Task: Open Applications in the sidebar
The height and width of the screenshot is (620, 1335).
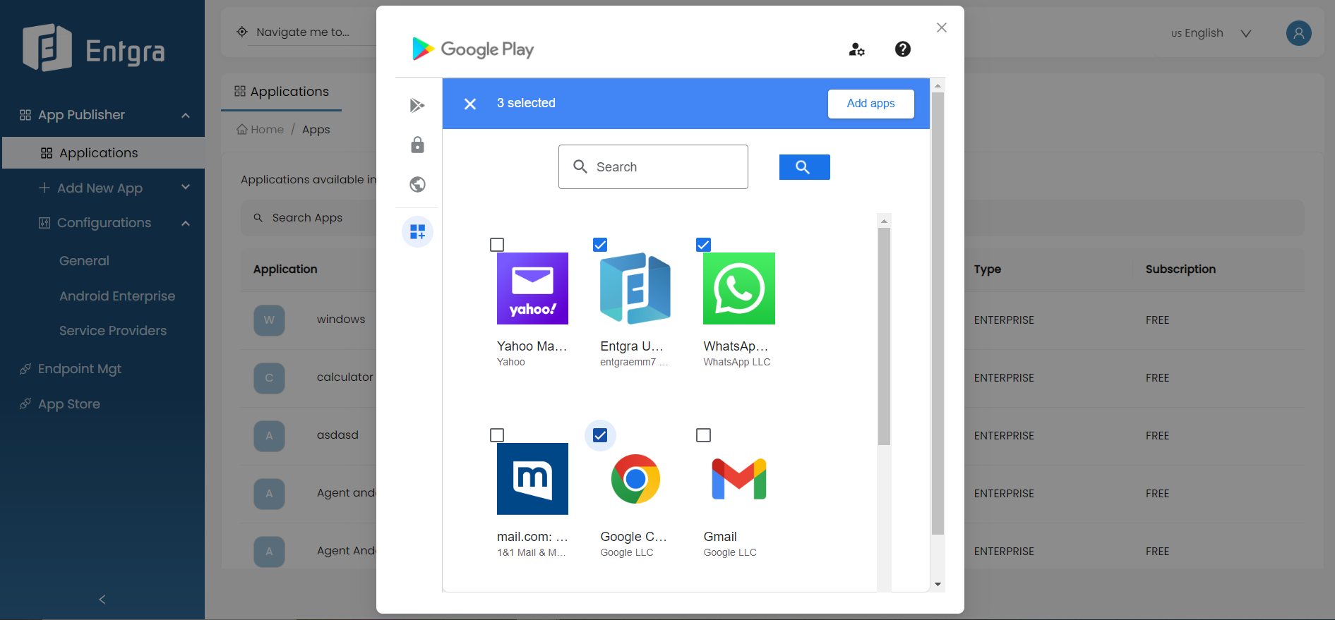Action: [x=103, y=153]
